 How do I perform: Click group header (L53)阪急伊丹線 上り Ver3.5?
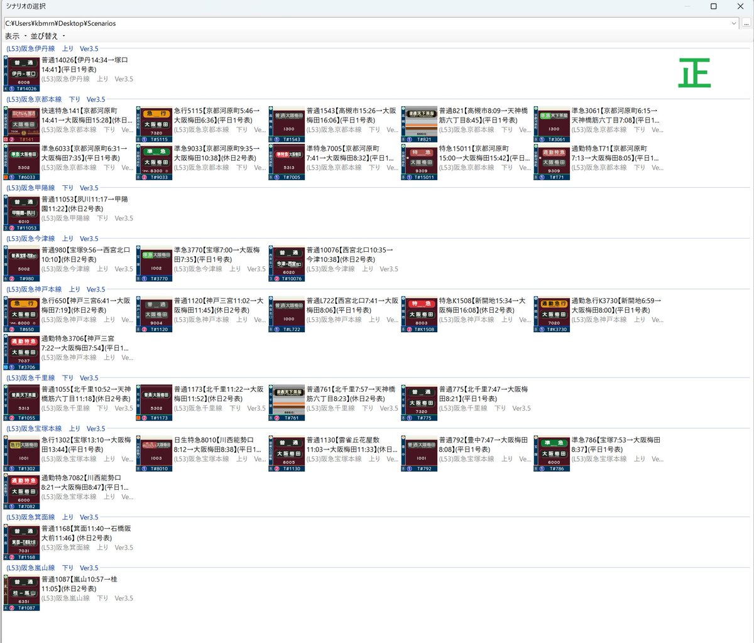tap(52, 48)
